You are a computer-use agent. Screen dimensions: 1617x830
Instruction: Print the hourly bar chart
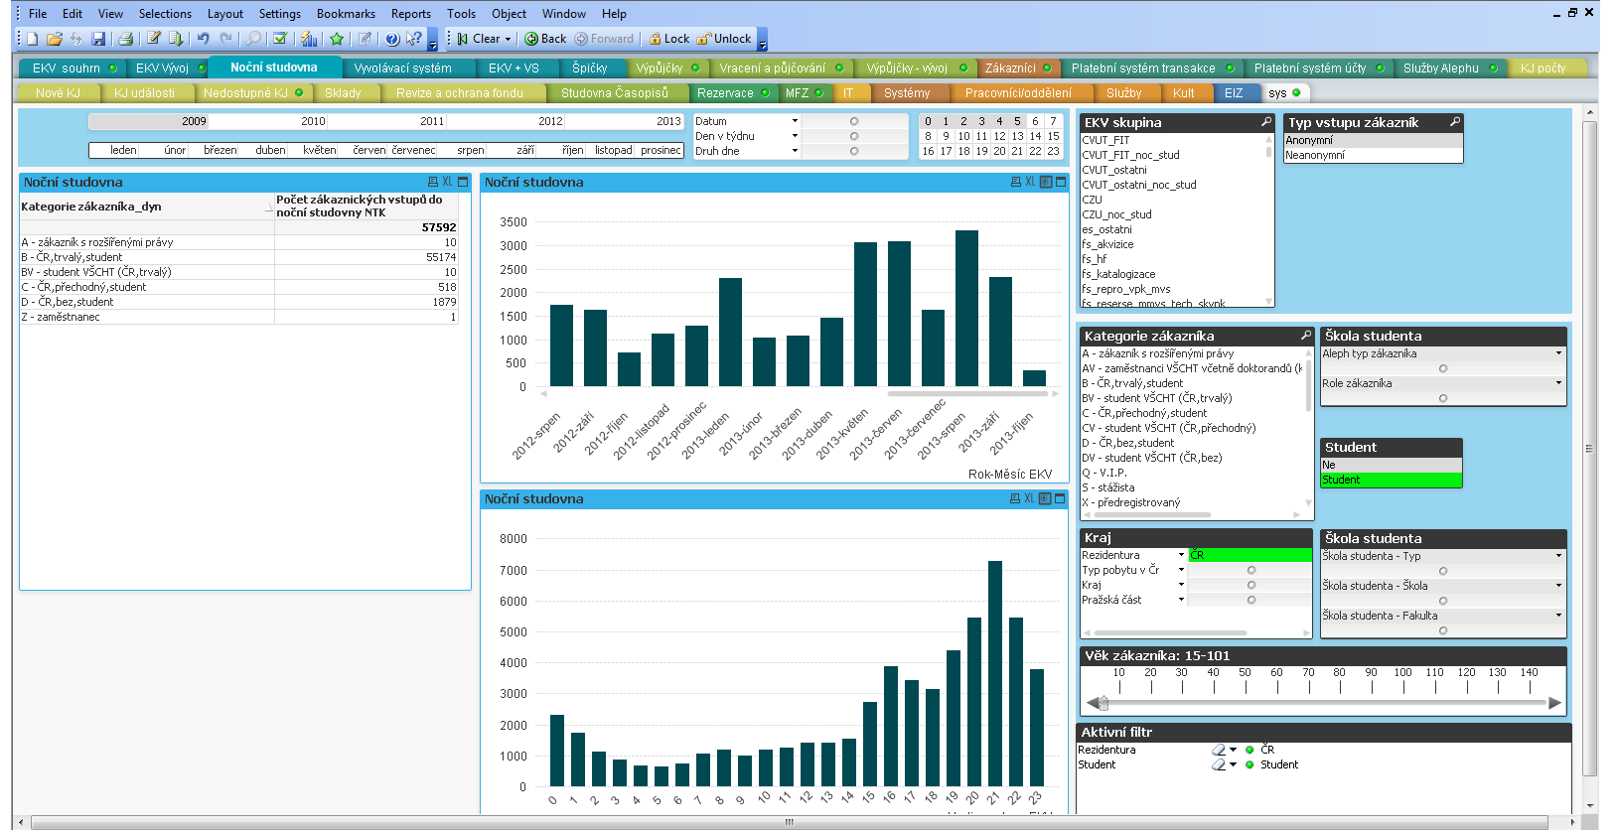(1016, 498)
